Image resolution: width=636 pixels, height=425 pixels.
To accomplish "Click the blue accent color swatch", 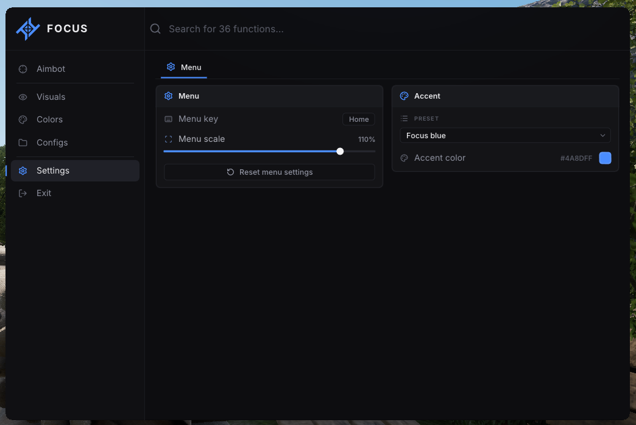I will pyautogui.click(x=605, y=158).
